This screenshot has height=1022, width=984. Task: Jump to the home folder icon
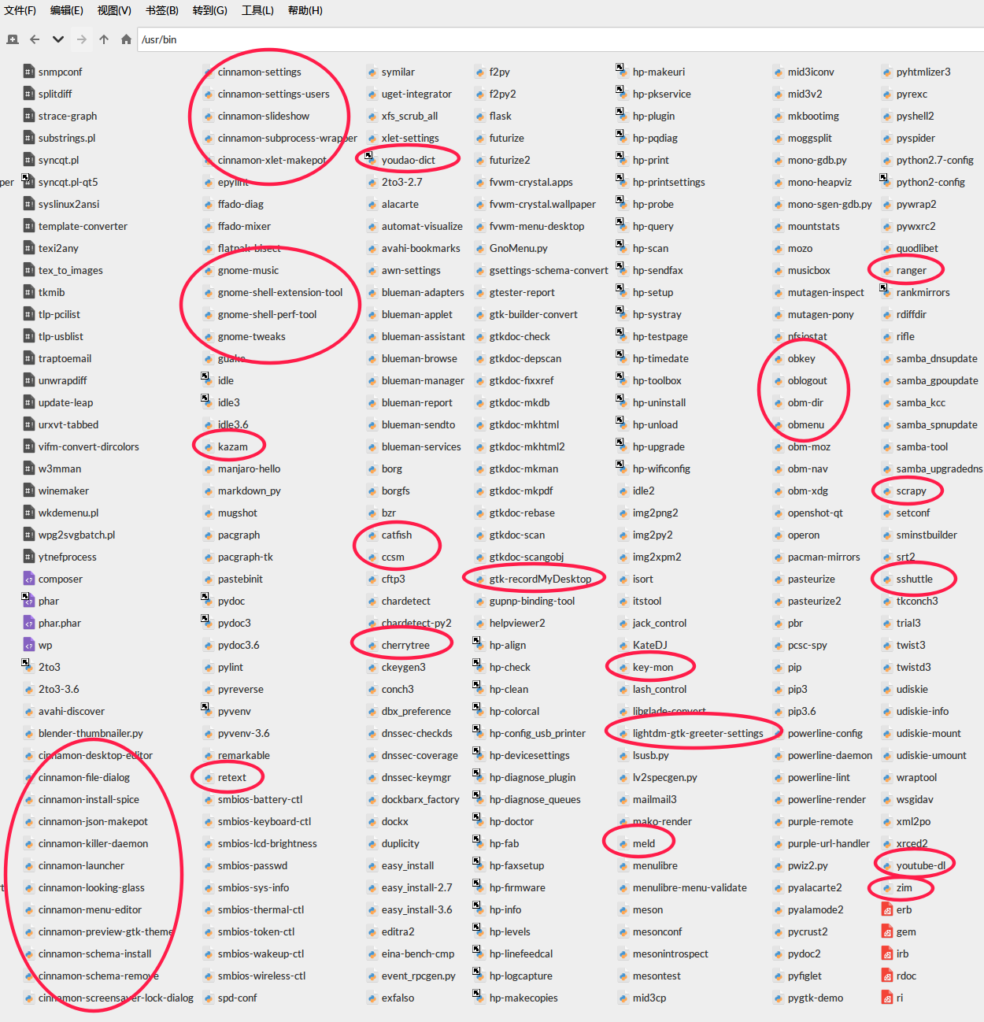point(126,39)
